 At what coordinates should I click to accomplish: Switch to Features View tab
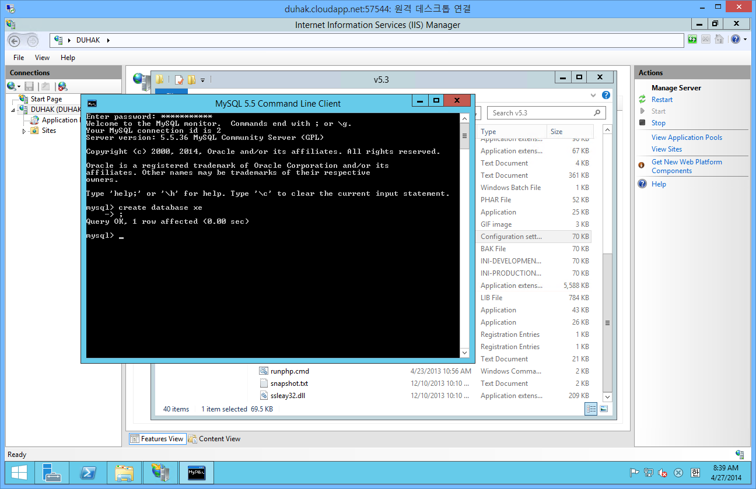click(x=157, y=439)
